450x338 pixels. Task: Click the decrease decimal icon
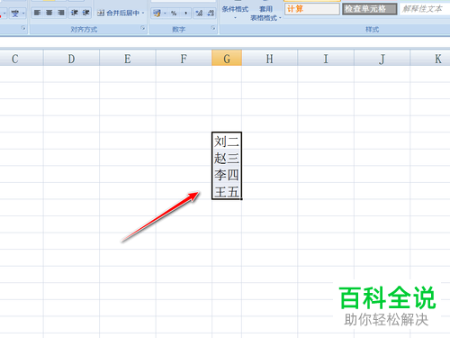point(211,14)
